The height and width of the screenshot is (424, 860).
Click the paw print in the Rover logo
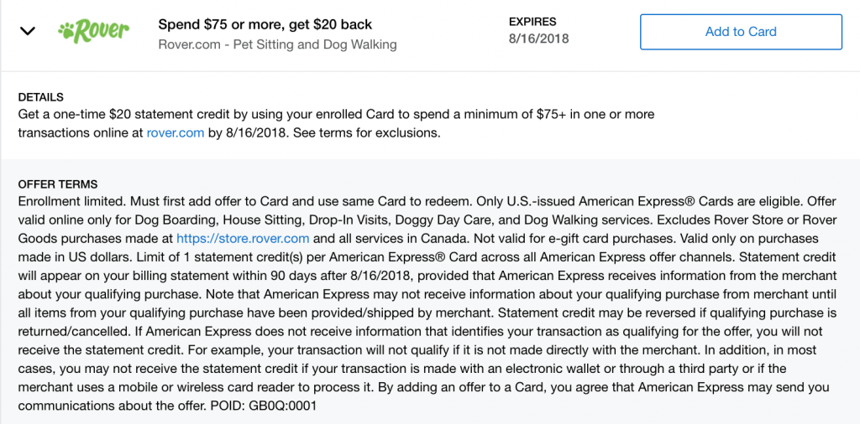(66, 32)
